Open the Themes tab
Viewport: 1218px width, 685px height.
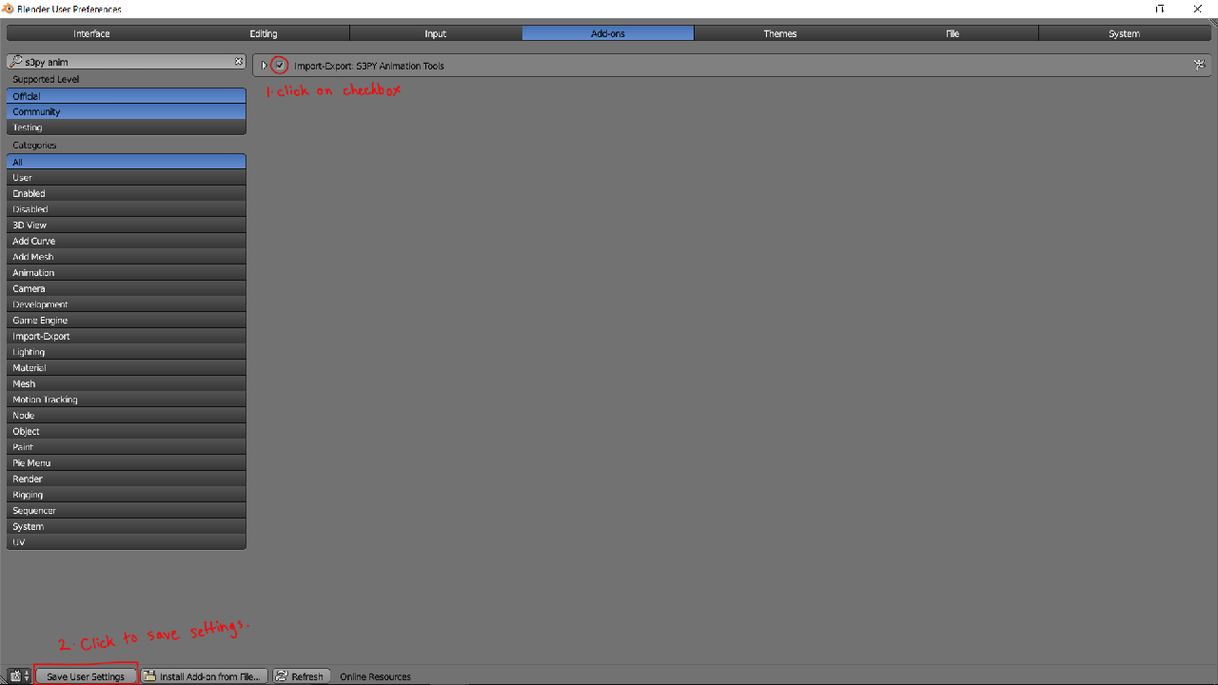pos(780,33)
